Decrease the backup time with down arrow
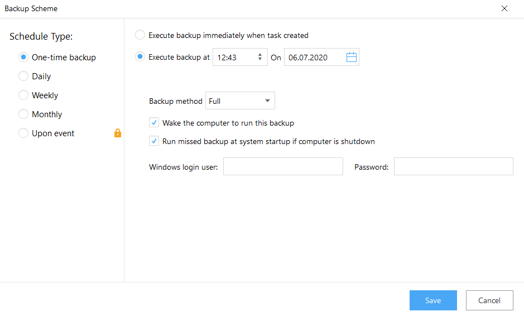This screenshot has height=321, width=524. pyautogui.click(x=260, y=60)
